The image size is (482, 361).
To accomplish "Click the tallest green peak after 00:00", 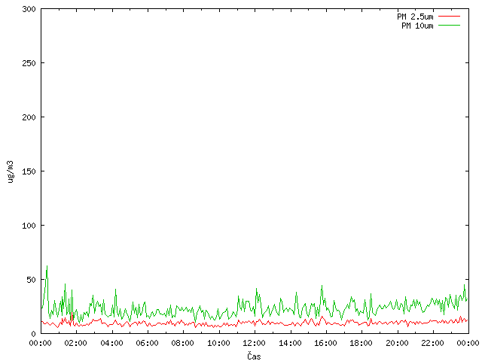I will (x=47, y=266).
